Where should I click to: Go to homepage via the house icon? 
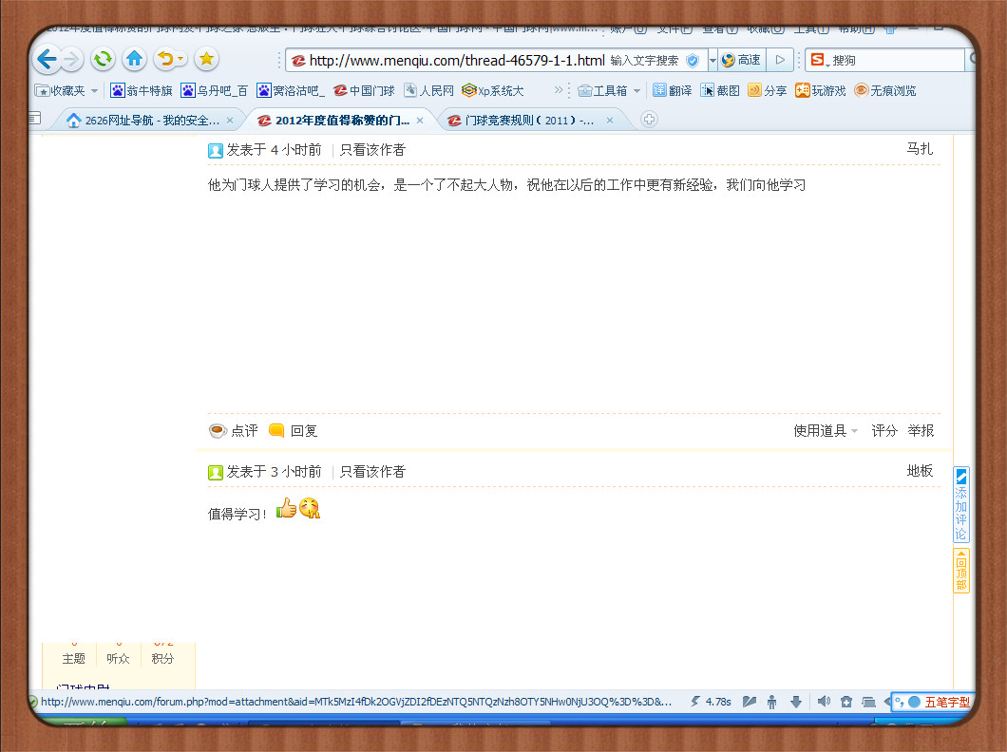135,59
